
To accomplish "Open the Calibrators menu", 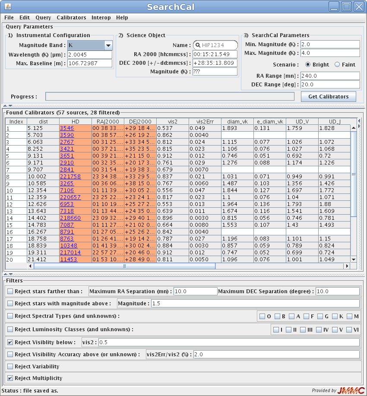I will tap(71, 18).
